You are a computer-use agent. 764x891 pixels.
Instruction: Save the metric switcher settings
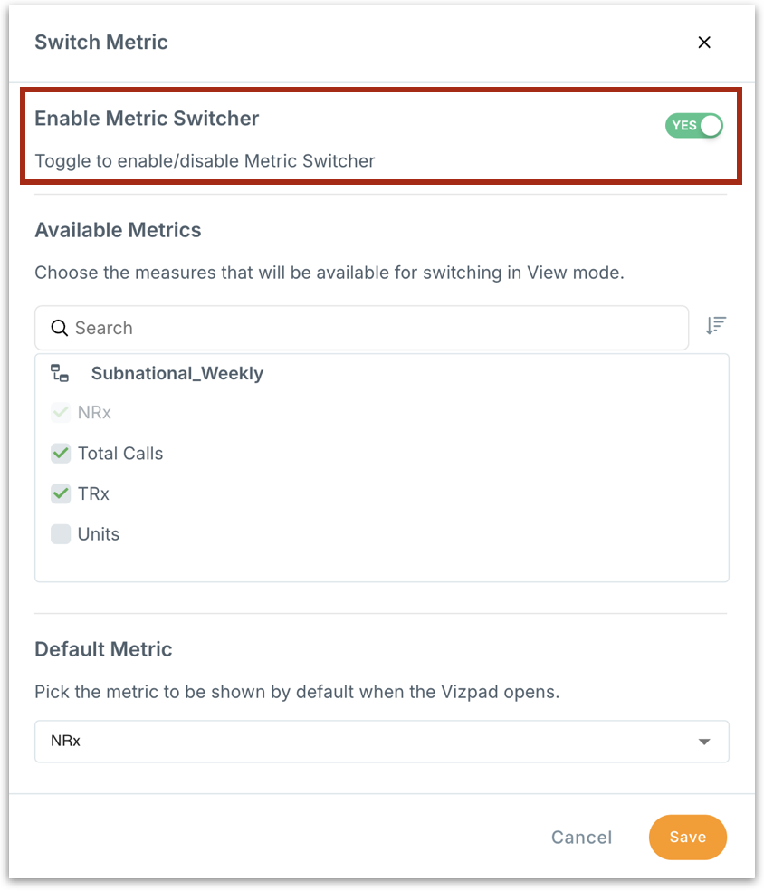pyautogui.click(x=687, y=838)
